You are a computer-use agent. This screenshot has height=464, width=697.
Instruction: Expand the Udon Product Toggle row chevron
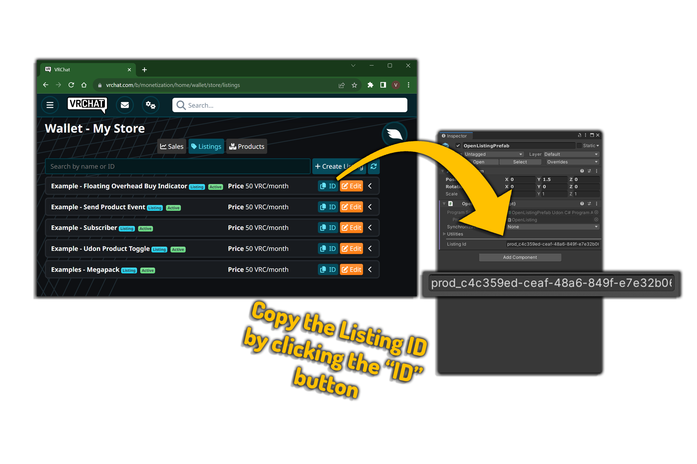[370, 249]
